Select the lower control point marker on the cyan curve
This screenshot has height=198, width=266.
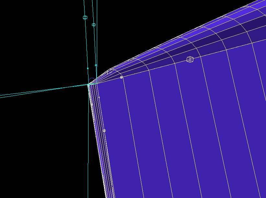click(x=94, y=24)
